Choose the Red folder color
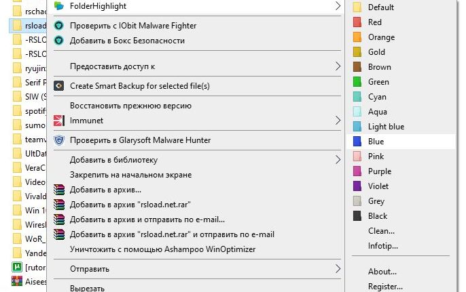 [x=401, y=22]
